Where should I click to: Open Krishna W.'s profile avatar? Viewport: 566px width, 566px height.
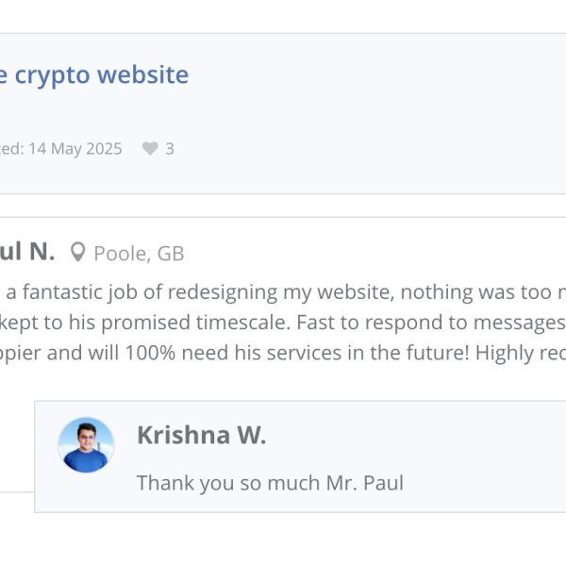tap(86, 444)
